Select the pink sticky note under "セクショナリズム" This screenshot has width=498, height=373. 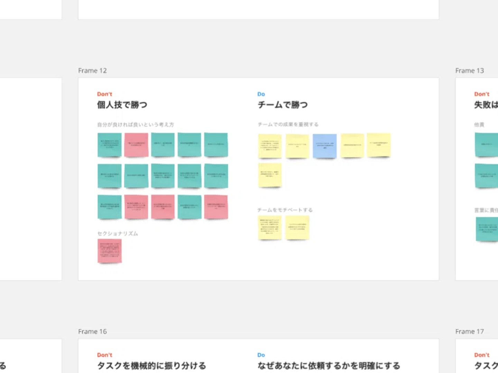[x=110, y=251]
